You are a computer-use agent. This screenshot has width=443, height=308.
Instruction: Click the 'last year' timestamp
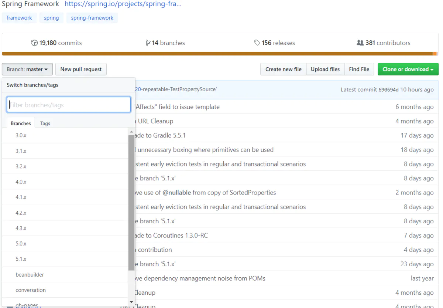click(422, 278)
